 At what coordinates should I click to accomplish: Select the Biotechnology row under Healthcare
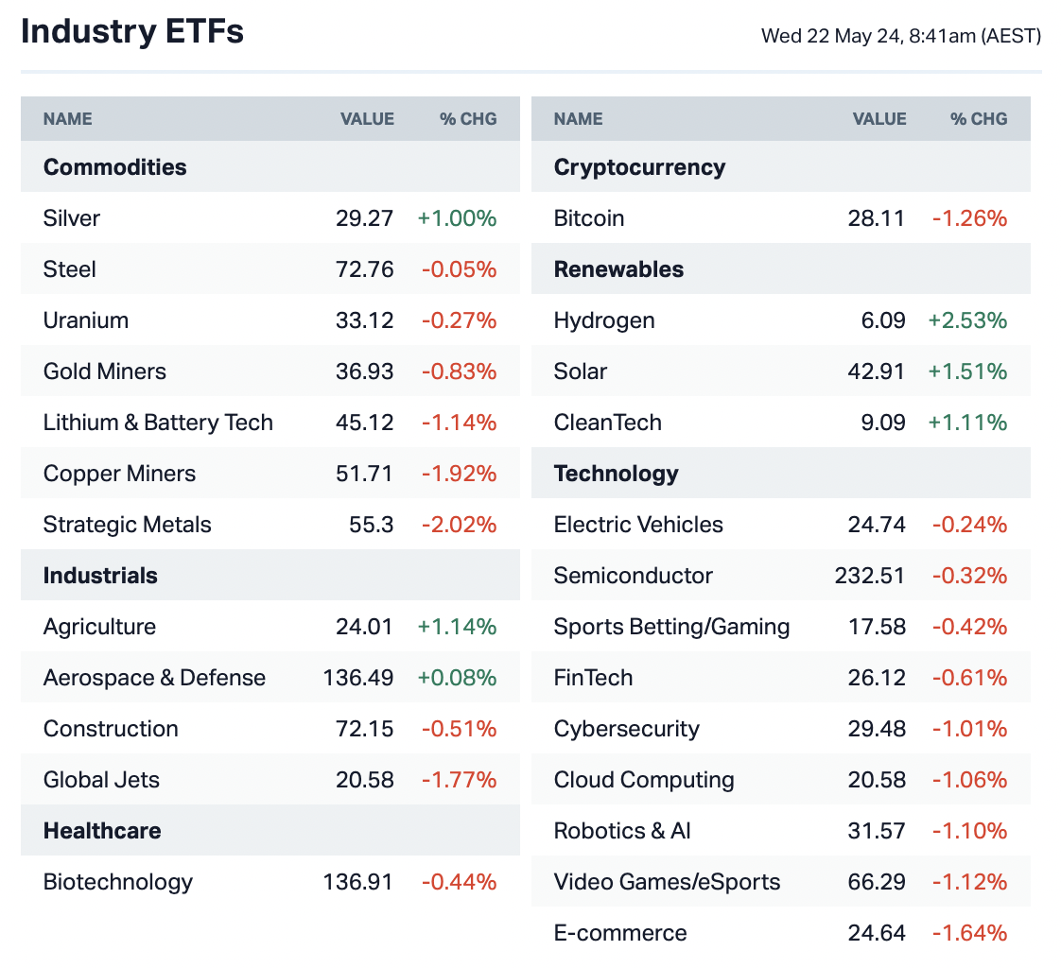(x=118, y=882)
